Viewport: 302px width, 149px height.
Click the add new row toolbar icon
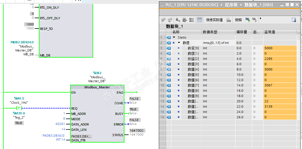pyautogui.click(x=170, y=20)
